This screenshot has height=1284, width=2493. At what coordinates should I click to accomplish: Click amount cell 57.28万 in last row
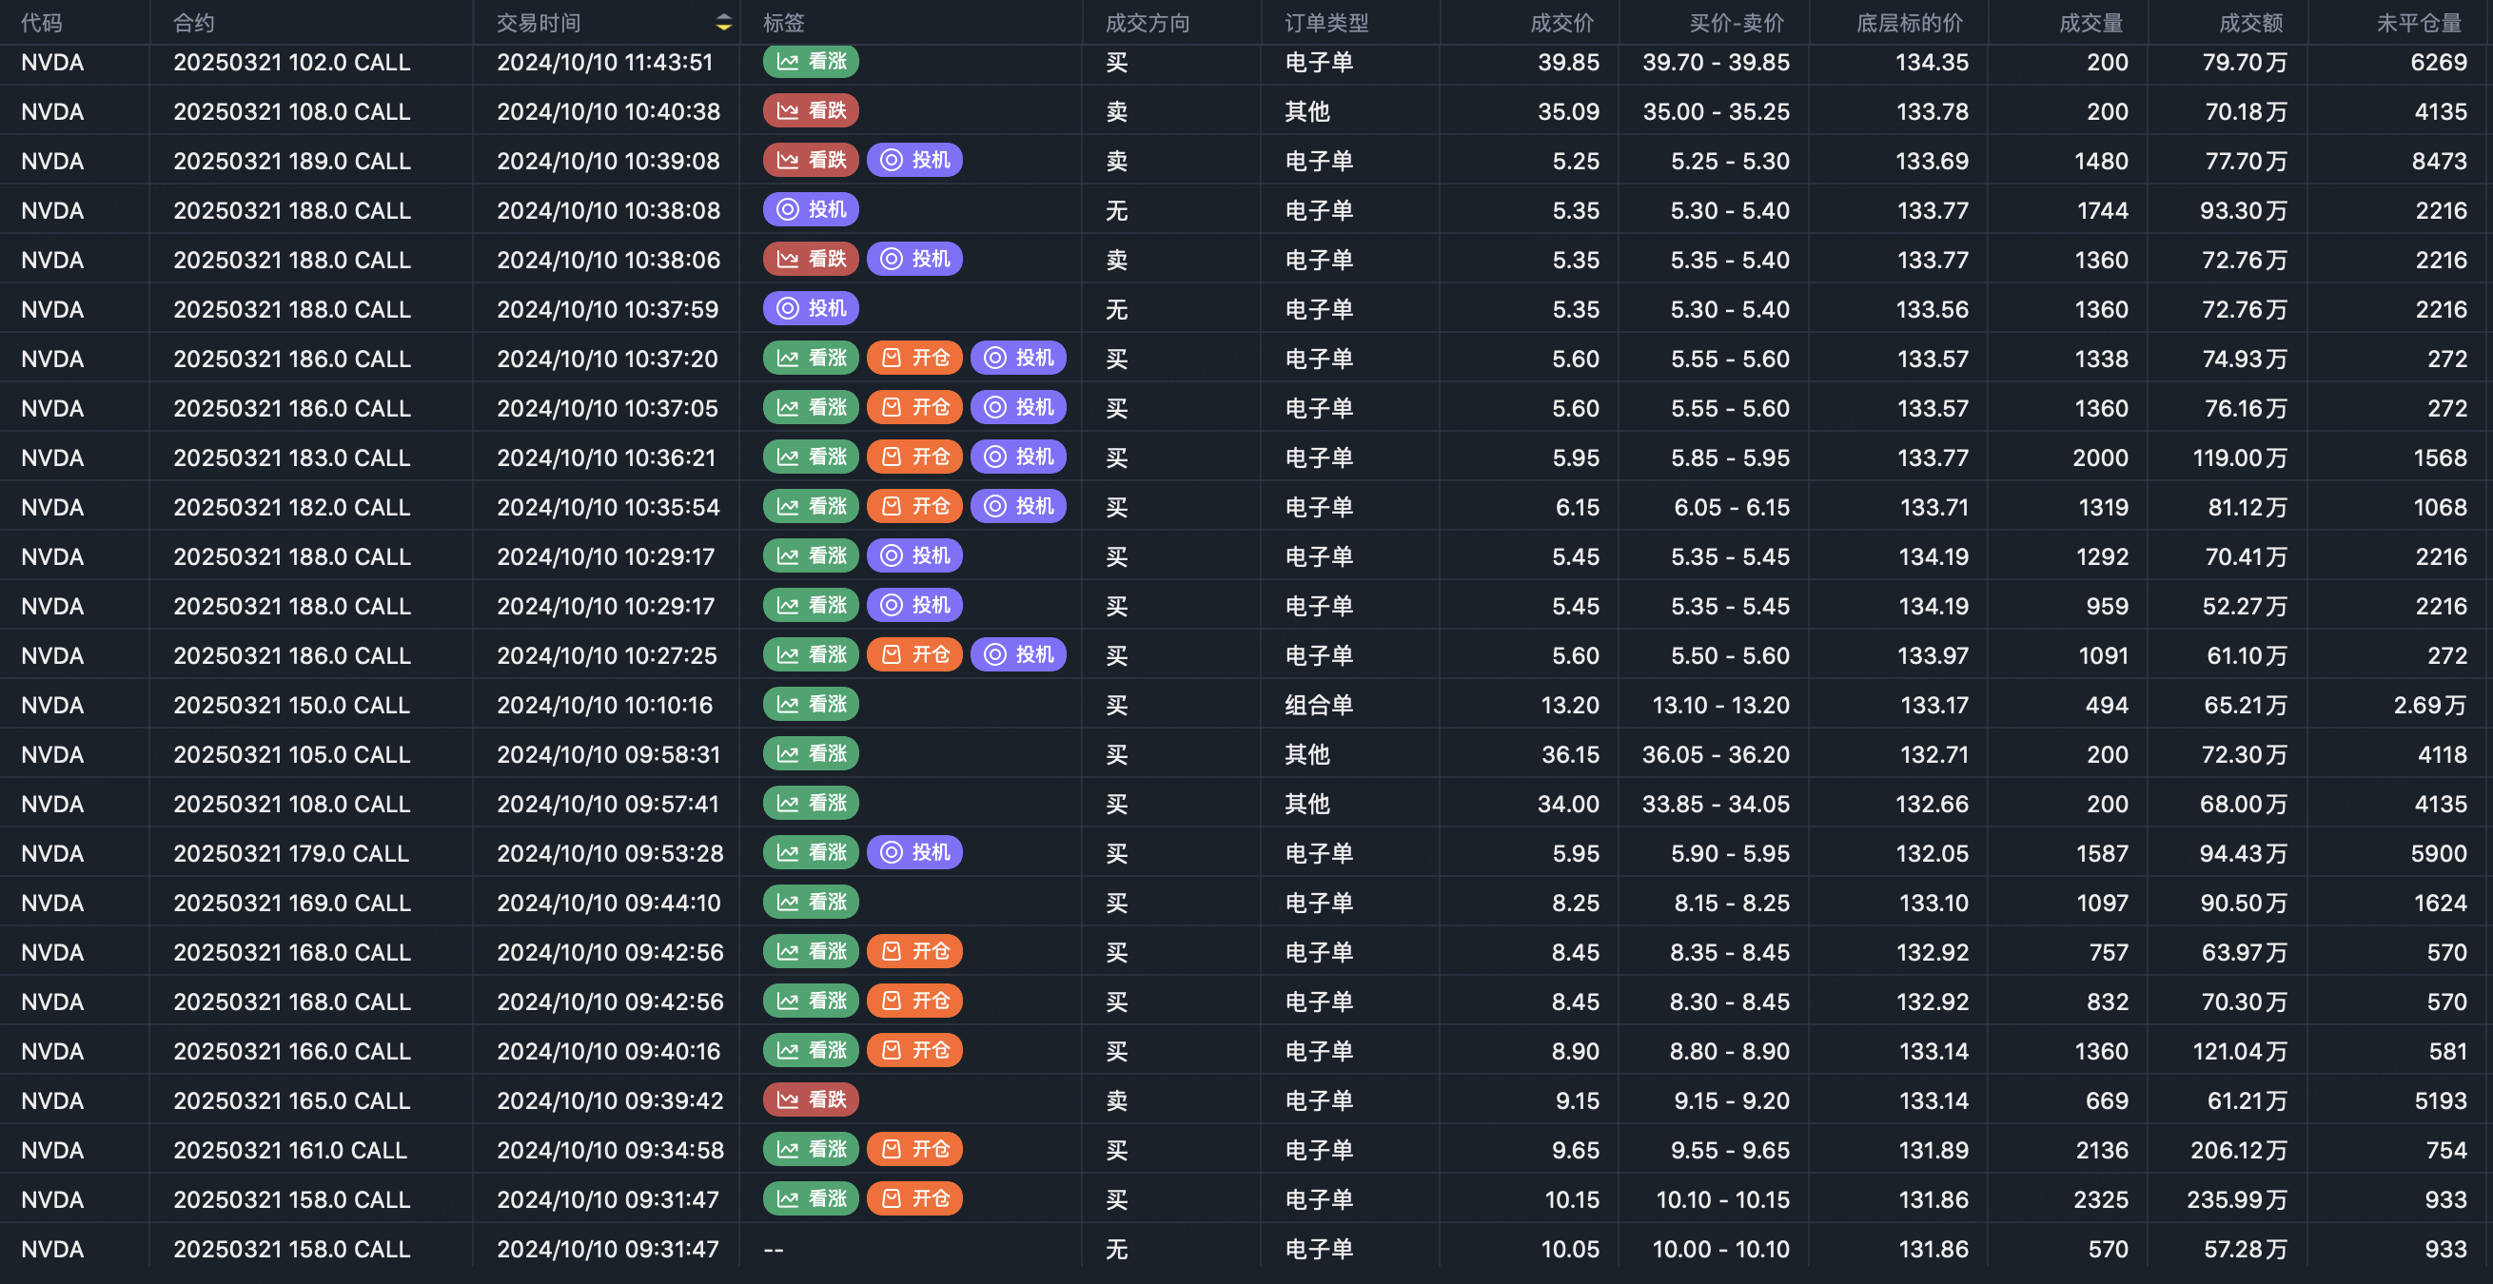2247,1248
